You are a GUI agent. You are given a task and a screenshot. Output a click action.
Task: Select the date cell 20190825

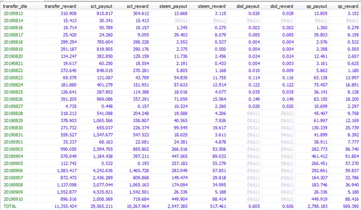pos(14,92)
